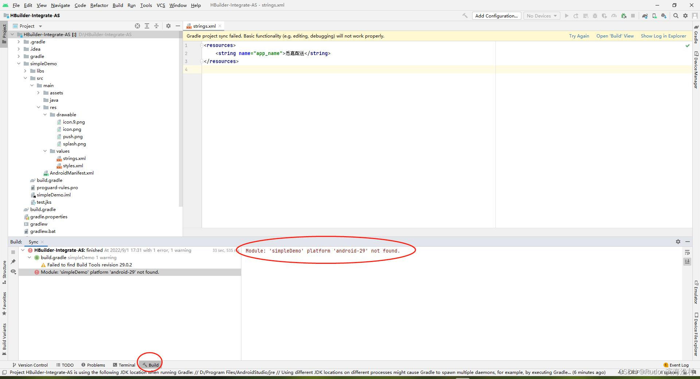
Task: Collapse the simpleDemo module
Action: point(19,63)
